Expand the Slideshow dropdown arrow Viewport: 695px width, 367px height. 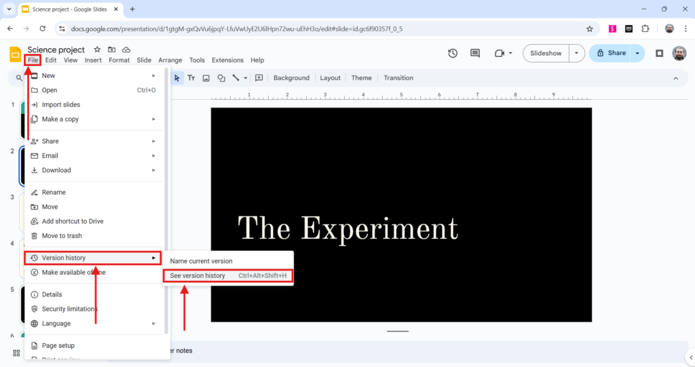pos(577,53)
